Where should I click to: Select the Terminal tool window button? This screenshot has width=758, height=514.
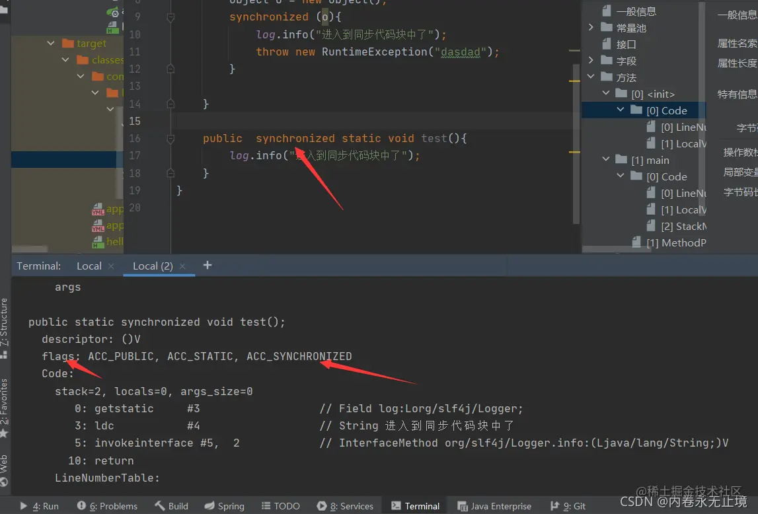point(415,506)
